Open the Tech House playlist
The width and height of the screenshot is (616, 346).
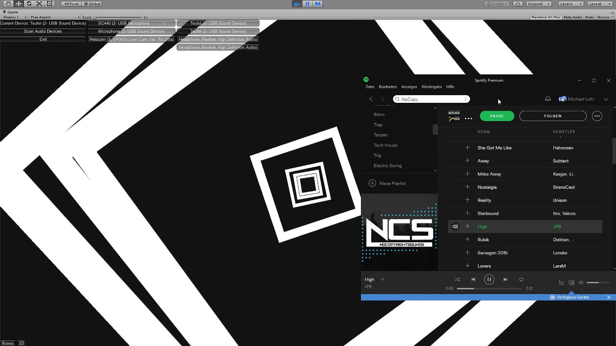[x=385, y=145]
